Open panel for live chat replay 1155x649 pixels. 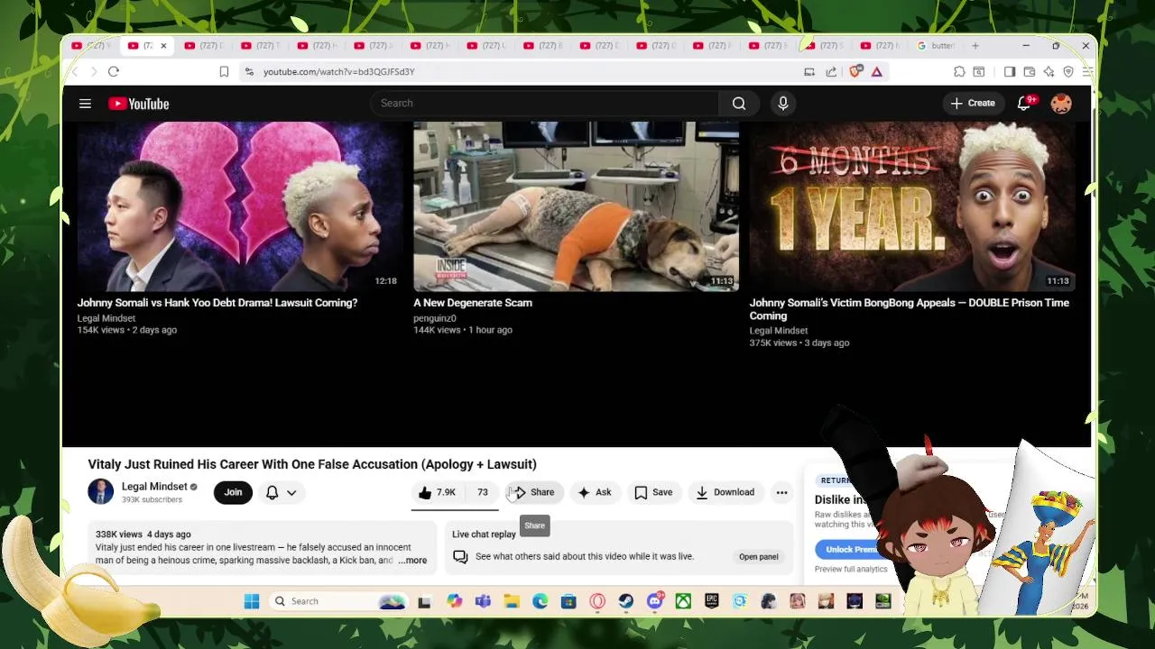tap(758, 557)
